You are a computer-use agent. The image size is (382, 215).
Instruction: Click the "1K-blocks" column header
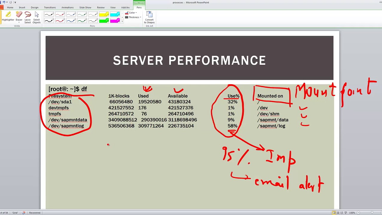pos(119,96)
